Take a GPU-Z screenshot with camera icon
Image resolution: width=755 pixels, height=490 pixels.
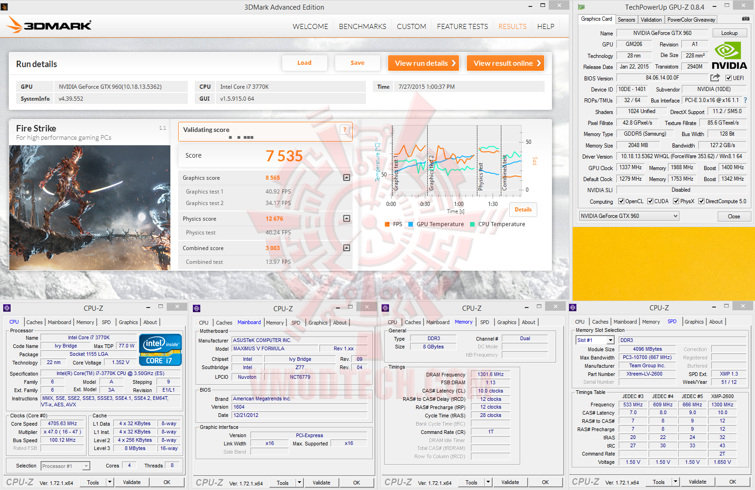coord(745,19)
